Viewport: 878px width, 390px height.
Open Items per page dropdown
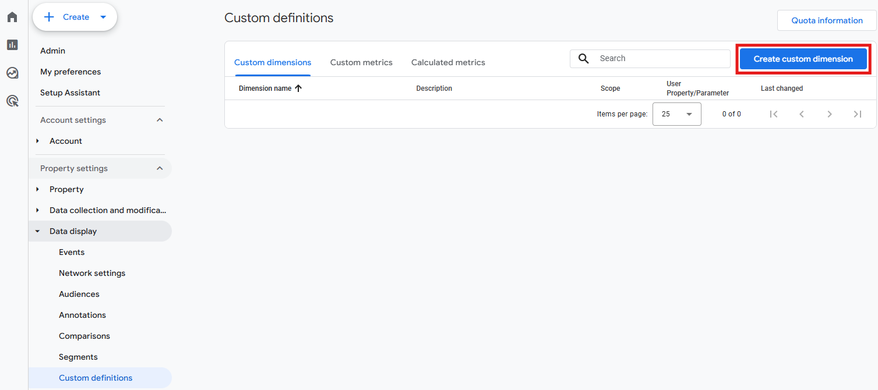pos(676,114)
